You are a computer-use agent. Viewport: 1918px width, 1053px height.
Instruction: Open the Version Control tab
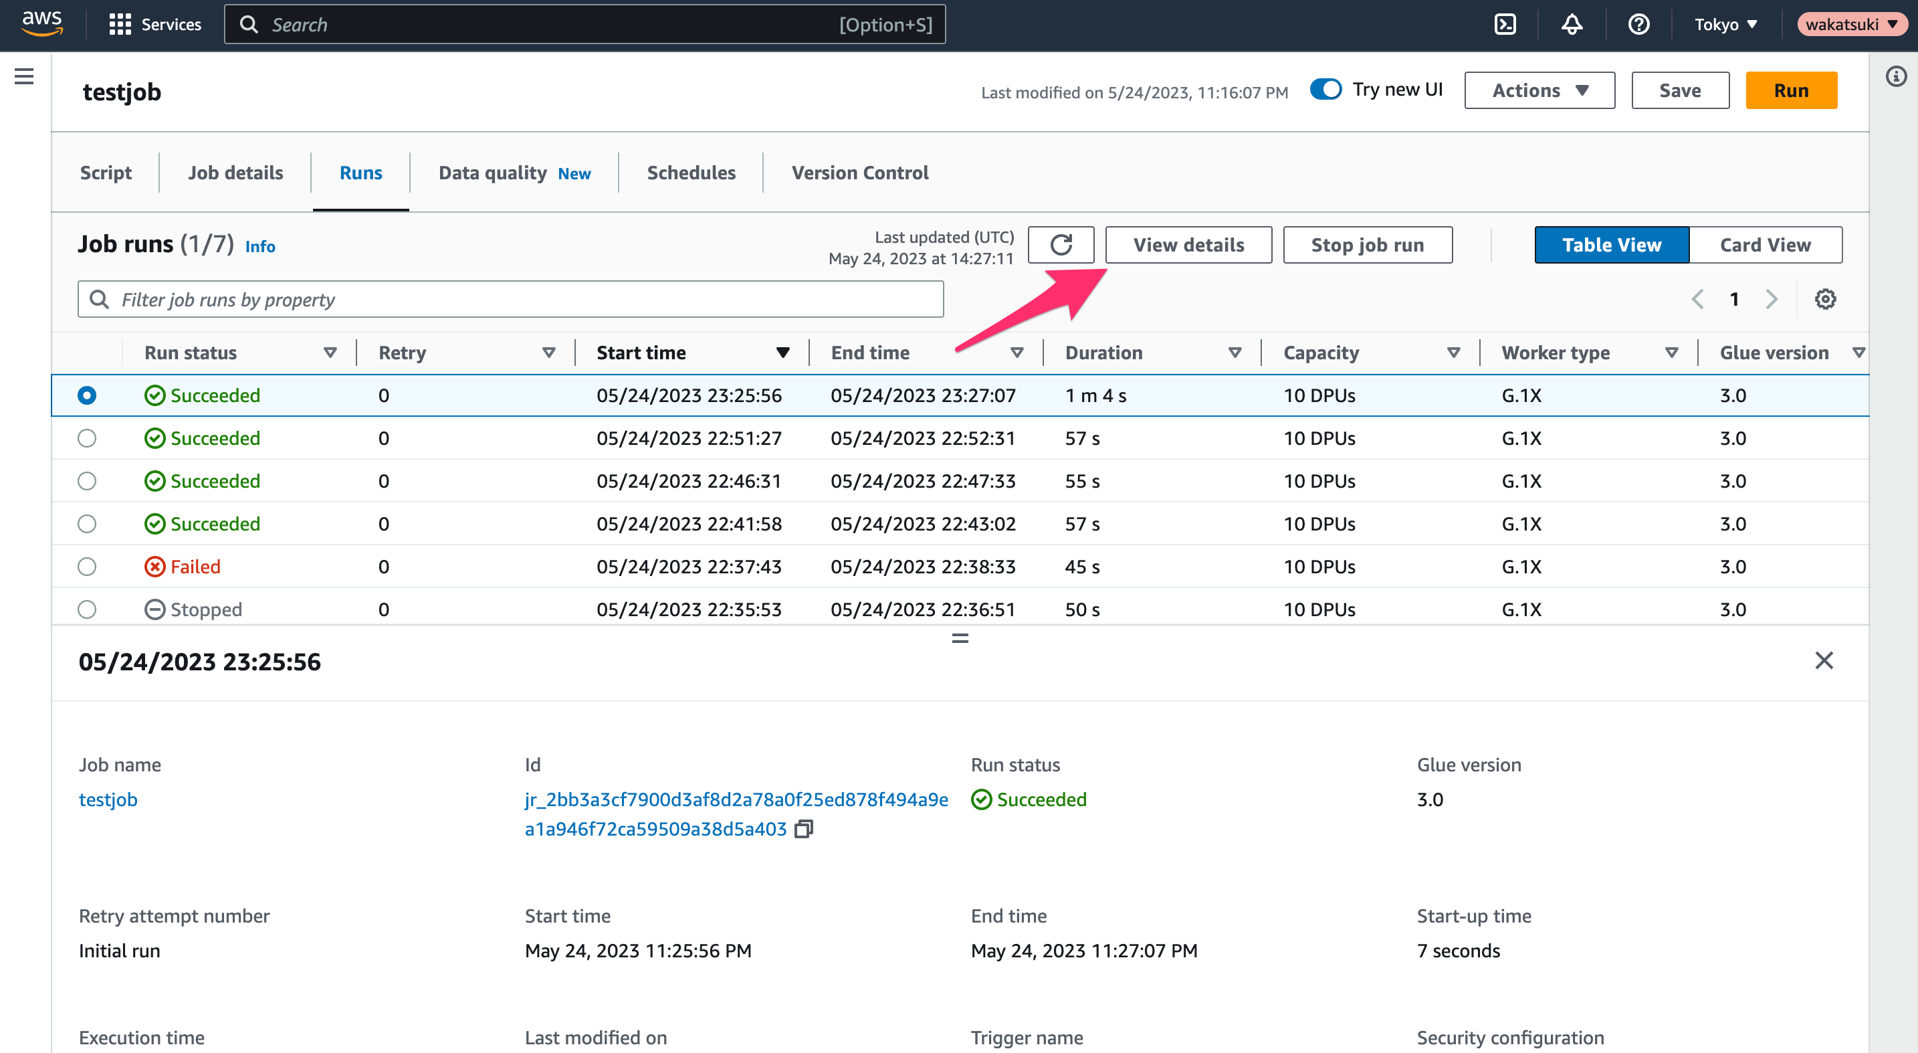(x=860, y=172)
